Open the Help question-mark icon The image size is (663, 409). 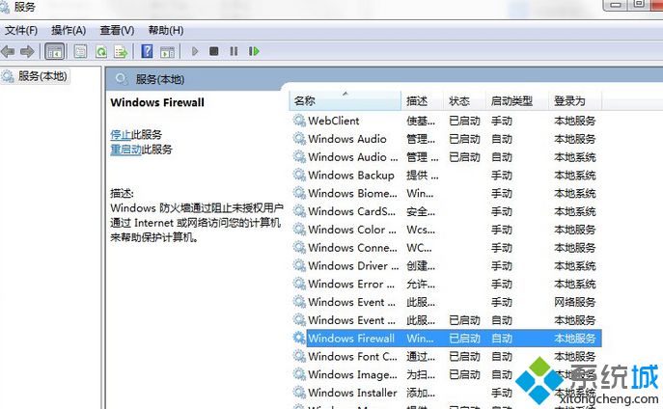click(147, 51)
